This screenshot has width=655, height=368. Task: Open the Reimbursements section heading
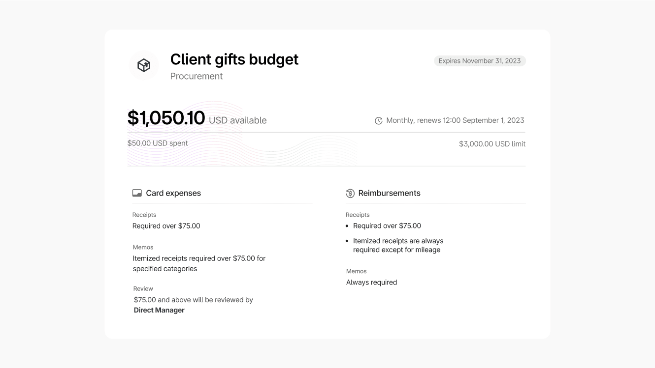pyautogui.click(x=389, y=193)
